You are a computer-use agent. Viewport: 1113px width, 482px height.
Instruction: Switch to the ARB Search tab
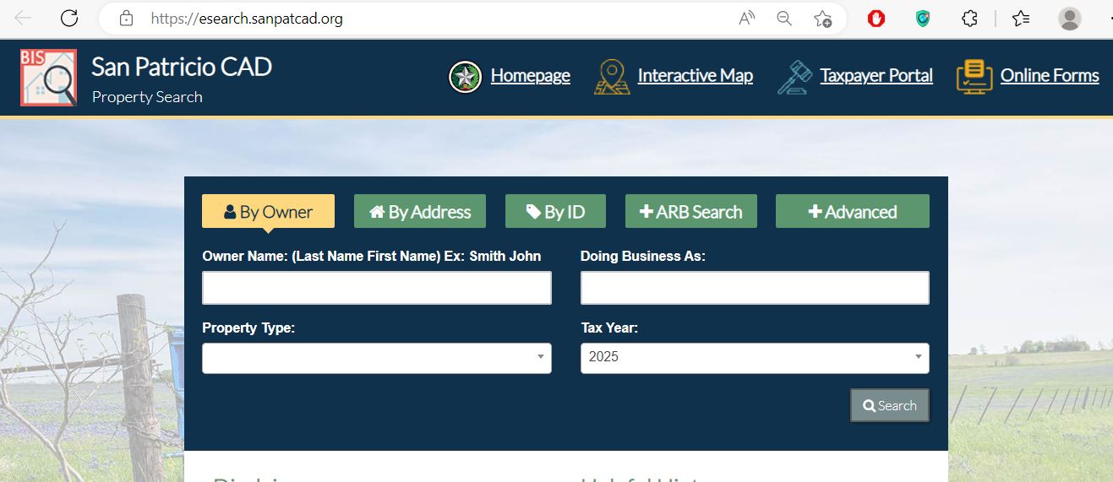[x=691, y=211]
